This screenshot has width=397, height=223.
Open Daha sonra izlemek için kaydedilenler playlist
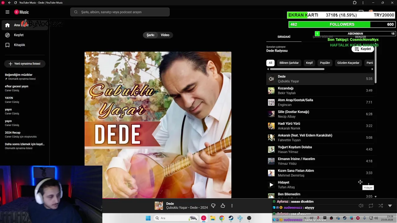[25, 146]
